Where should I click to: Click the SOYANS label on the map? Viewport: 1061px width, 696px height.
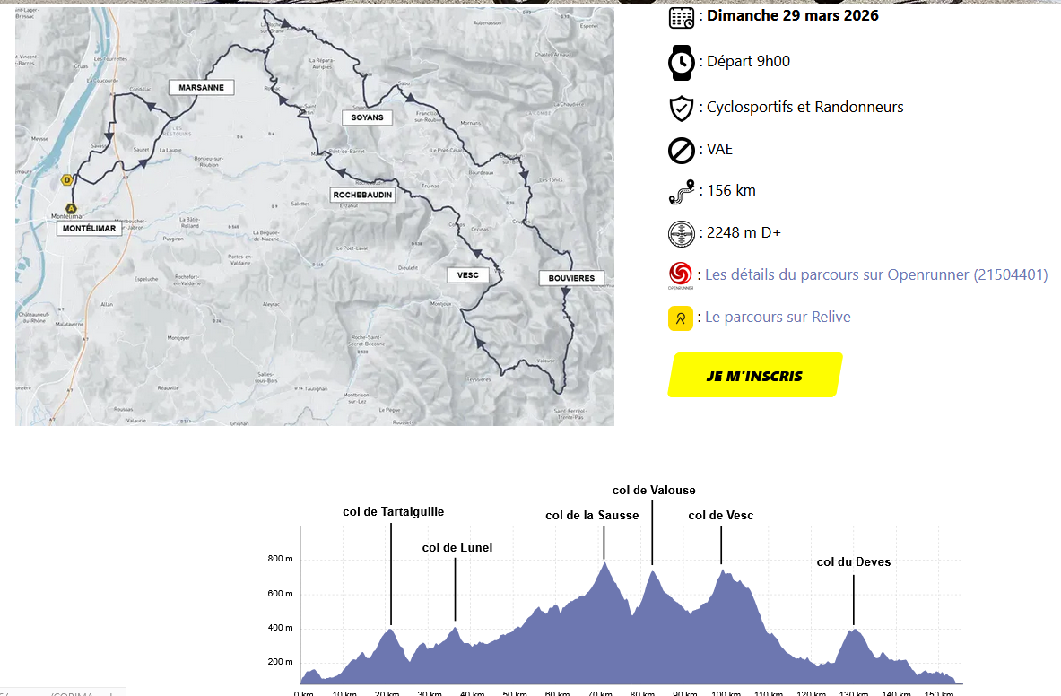368,117
